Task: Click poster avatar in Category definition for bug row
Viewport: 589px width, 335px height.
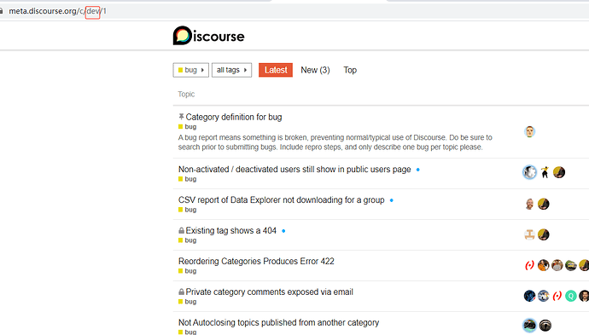Action: click(x=529, y=131)
